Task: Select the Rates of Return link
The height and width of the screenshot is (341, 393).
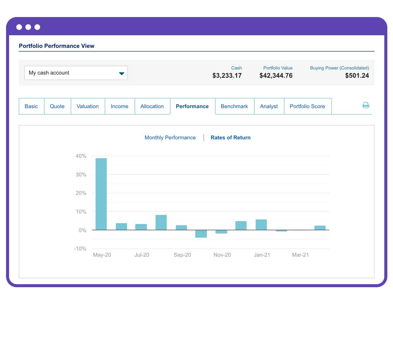Action: pos(231,138)
